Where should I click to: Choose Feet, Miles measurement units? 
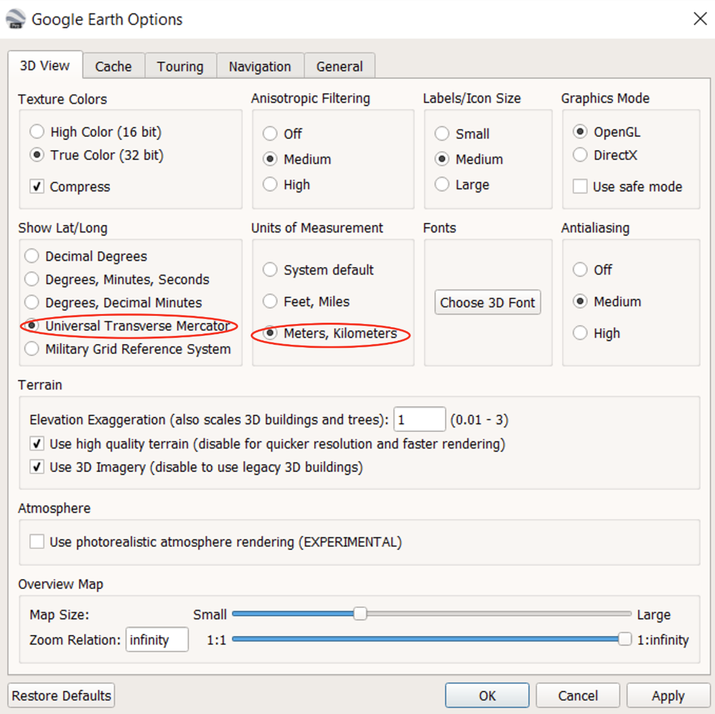[270, 301]
